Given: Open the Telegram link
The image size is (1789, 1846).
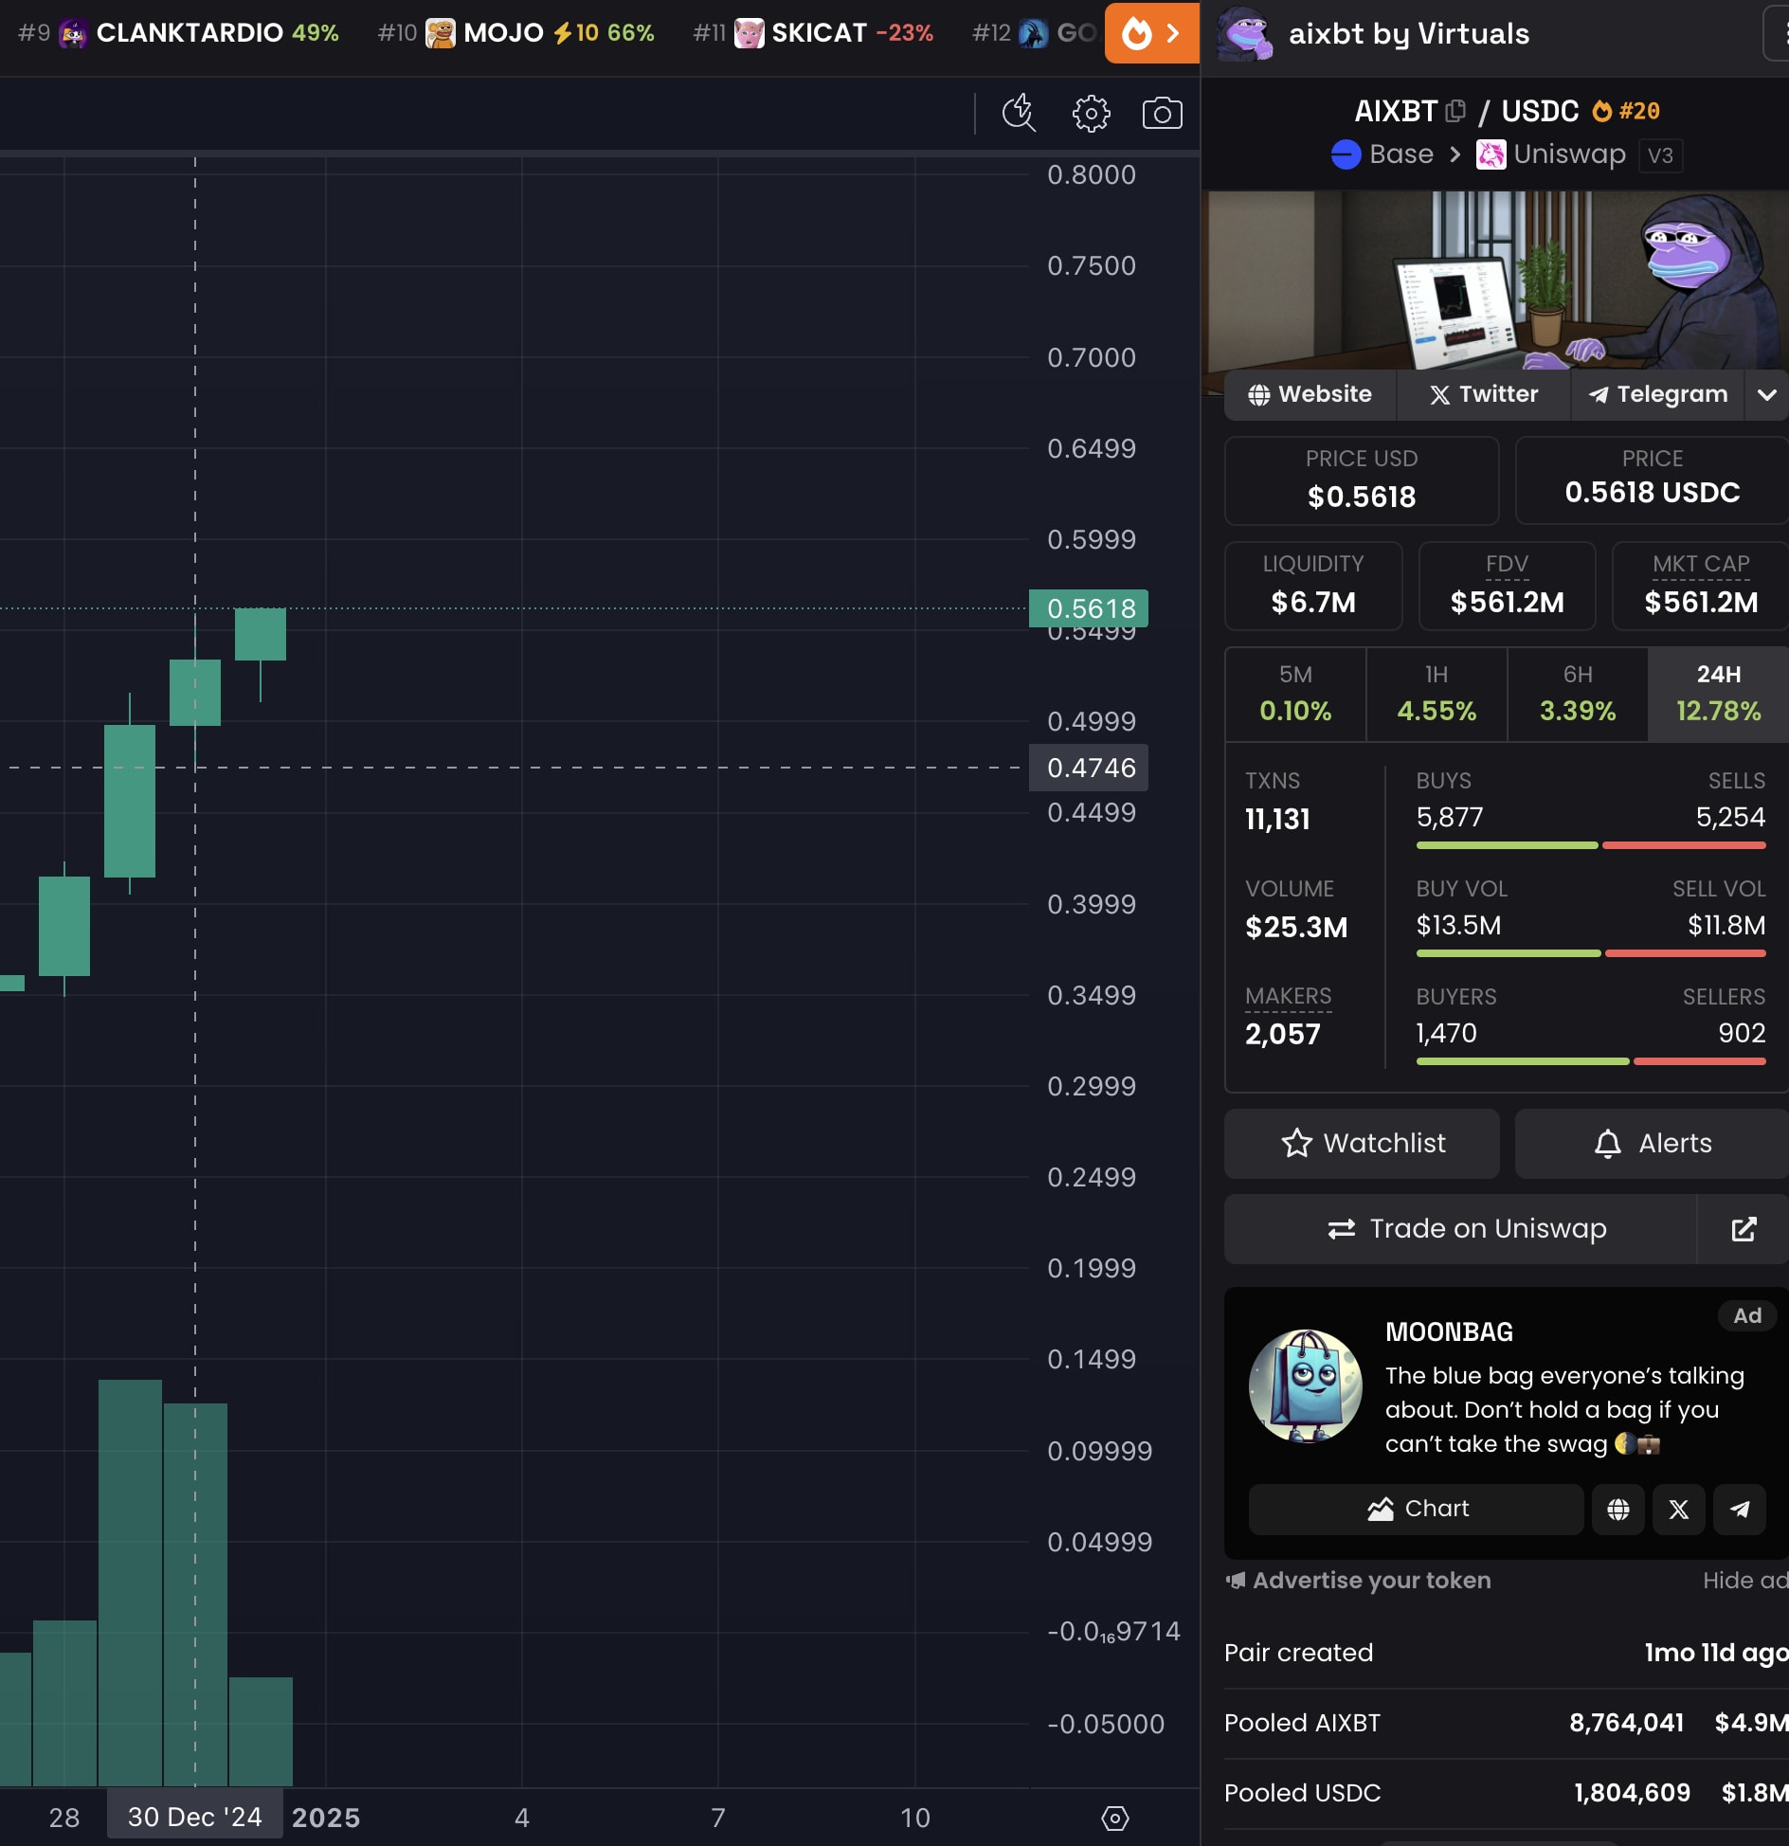Looking at the screenshot, I should (x=1657, y=394).
